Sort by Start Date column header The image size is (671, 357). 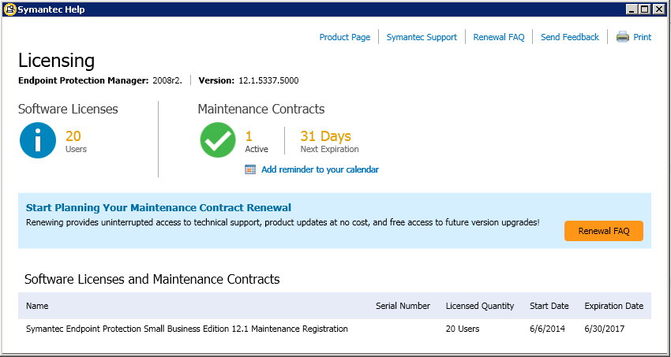[549, 306]
